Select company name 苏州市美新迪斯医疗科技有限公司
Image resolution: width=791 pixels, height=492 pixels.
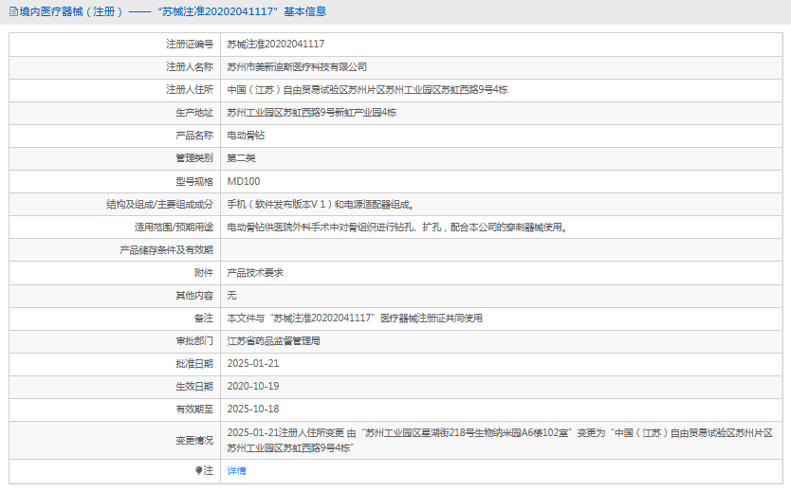[x=297, y=67]
